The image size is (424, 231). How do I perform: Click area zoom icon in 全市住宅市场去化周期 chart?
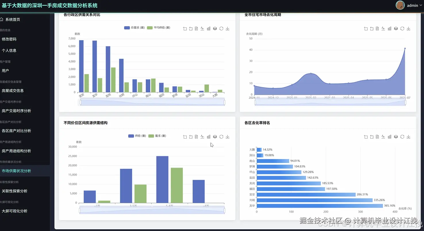tap(366, 29)
